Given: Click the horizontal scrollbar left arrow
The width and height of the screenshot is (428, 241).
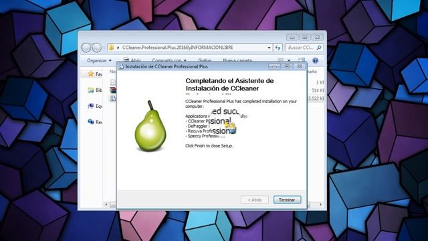Looking at the screenshot, I should point(106,204).
